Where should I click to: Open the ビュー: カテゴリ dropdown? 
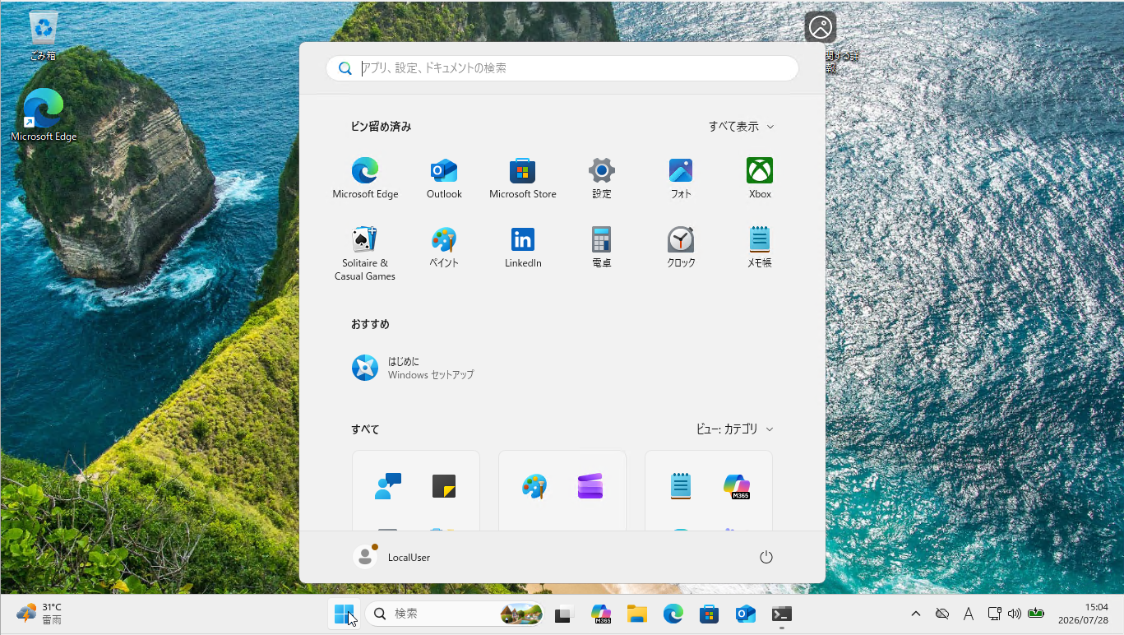pos(735,429)
